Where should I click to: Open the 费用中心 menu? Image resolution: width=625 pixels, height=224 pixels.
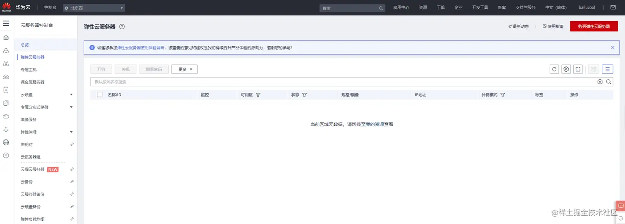(401, 8)
